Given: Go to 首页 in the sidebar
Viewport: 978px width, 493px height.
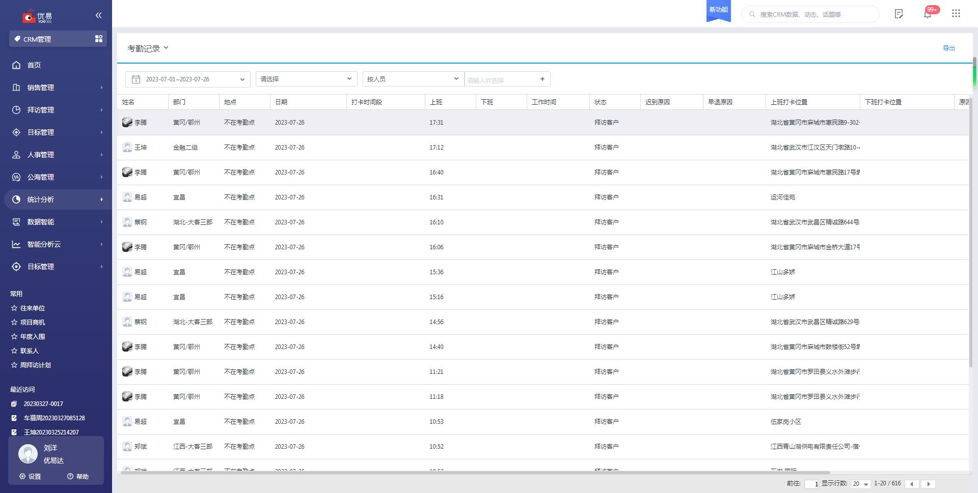Looking at the screenshot, I should [34, 65].
